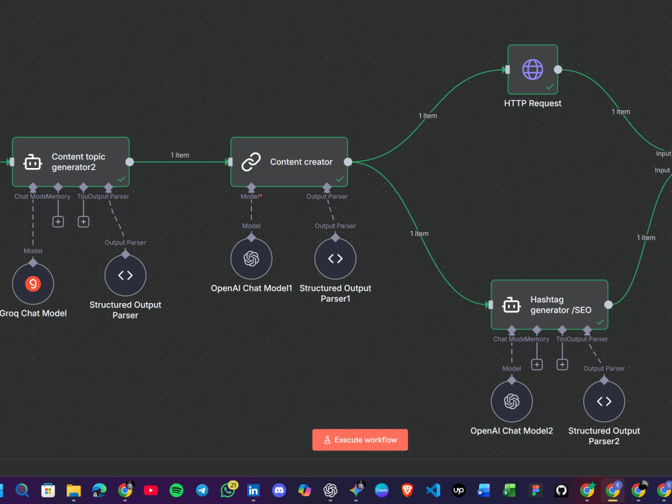Click the HTTP Request node label
Image resolution: width=672 pixels, height=504 pixels.
tap(533, 103)
